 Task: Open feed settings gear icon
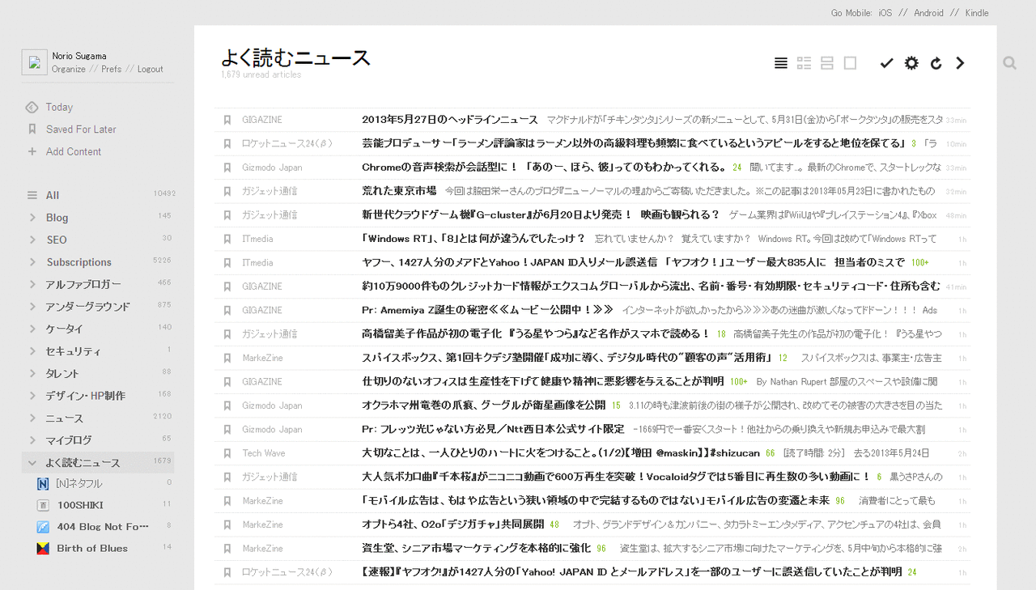tap(911, 63)
